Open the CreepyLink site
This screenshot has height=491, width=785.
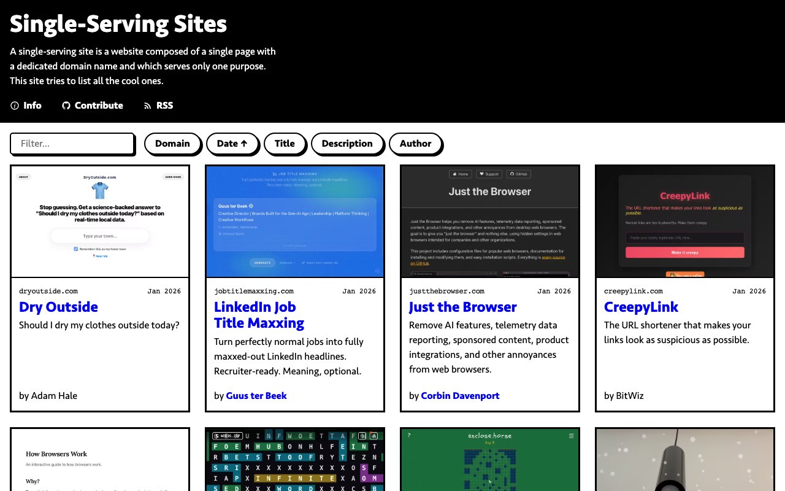click(x=641, y=307)
